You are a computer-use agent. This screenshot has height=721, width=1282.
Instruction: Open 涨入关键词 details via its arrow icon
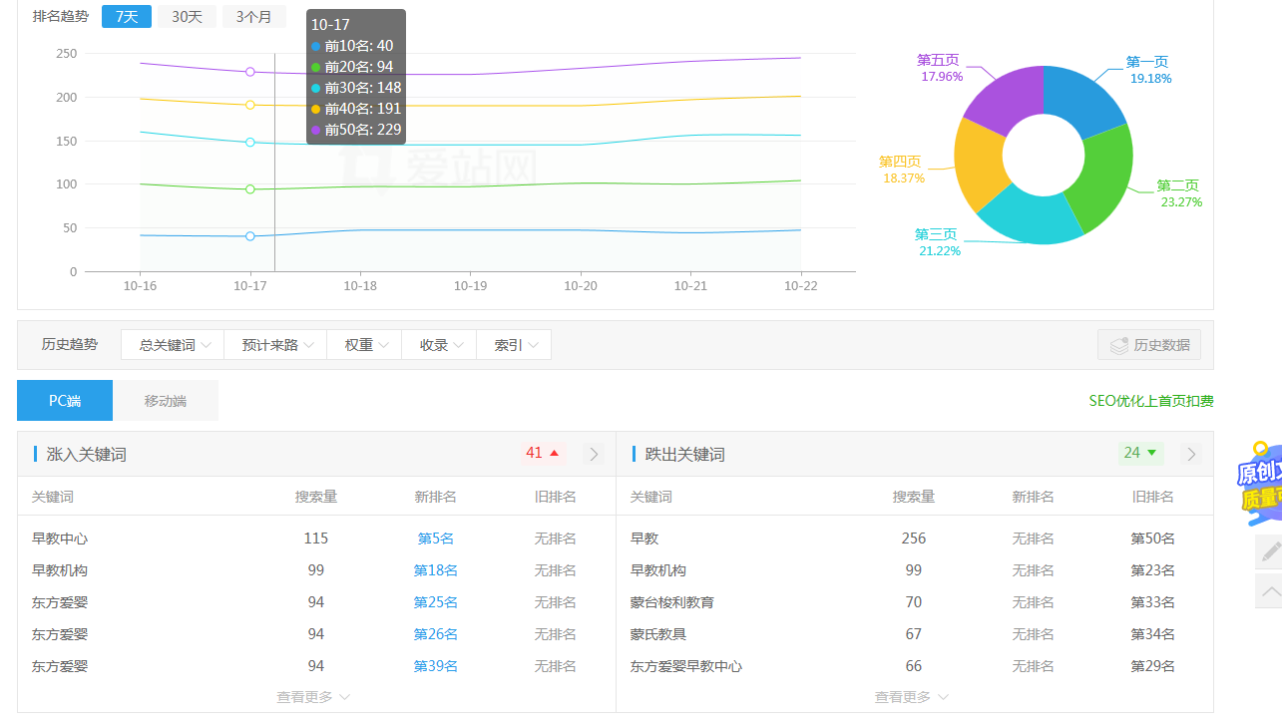pos(594,453)
